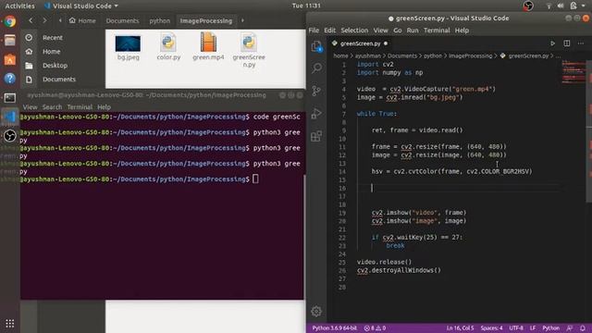Open Documents in Files sidebar
Image resolution: width=592 pixels, height=333 pixels.
coord(59,80)
